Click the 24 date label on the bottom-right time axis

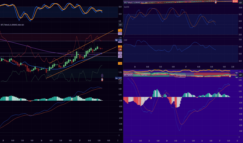pyautogui.click(x=167, y=141)
